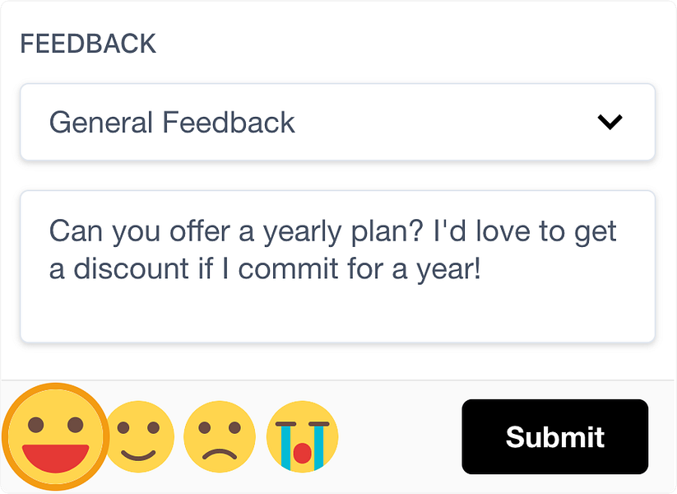Click the black Submit button
Screen dimensions: 677x494
(554, 436)
